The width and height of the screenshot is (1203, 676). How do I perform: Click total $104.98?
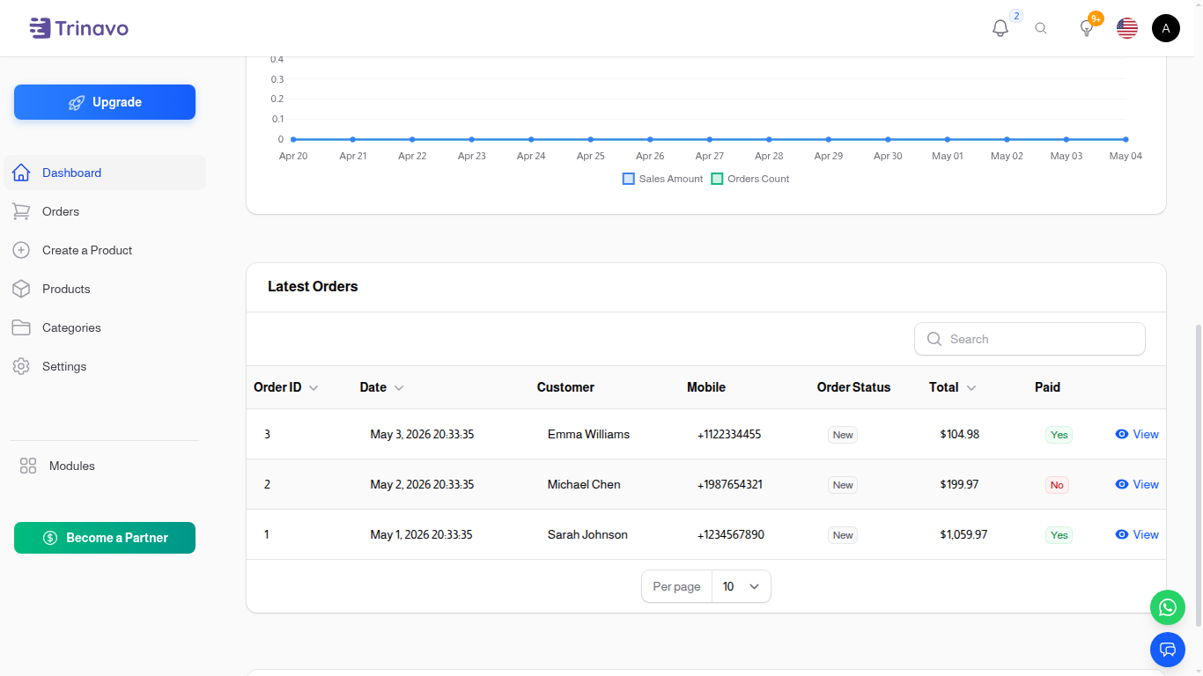959,434
